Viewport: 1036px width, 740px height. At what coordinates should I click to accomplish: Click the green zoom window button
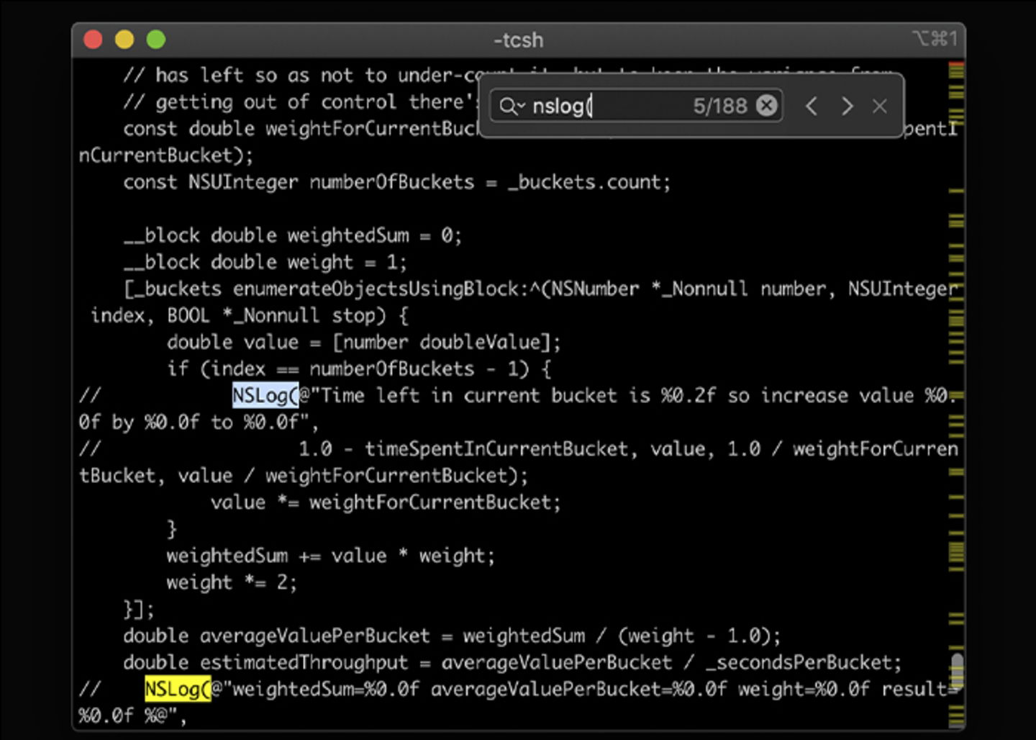pyautogui.click(x=156, y=39)
